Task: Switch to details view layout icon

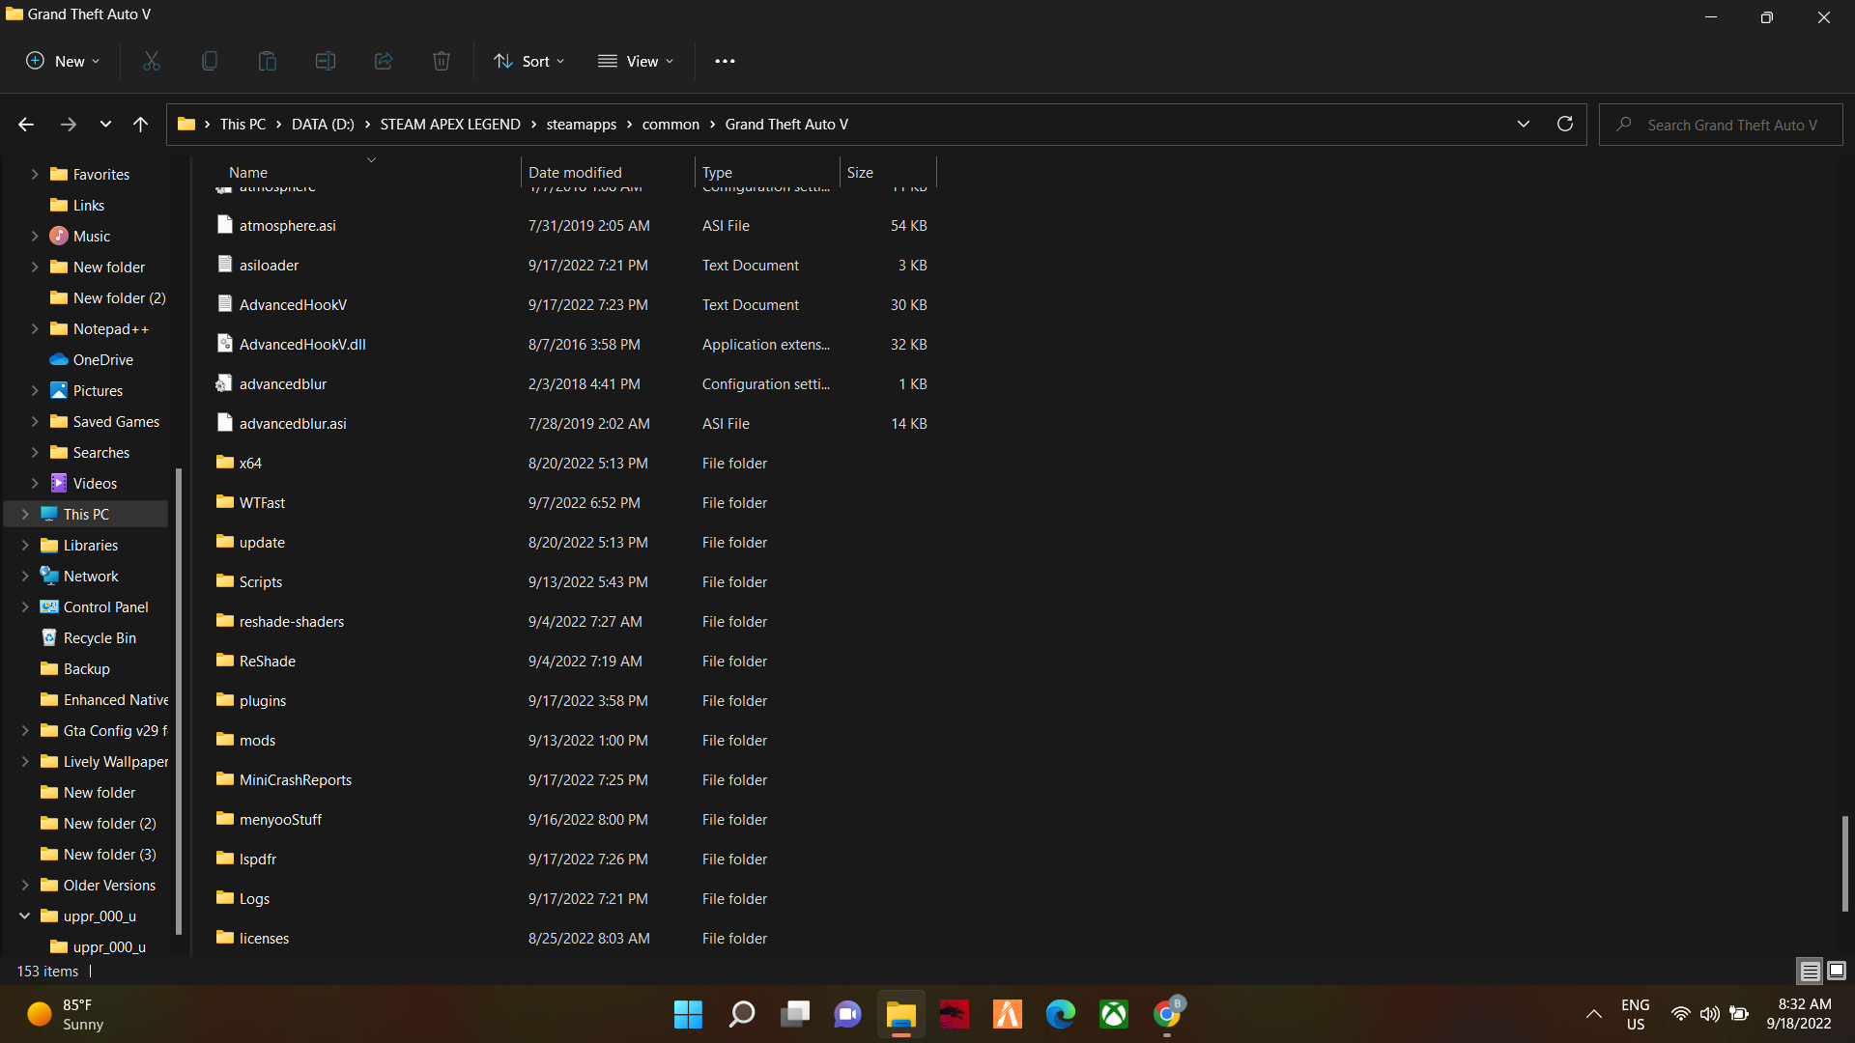Action: click(x=1810, y=971)
